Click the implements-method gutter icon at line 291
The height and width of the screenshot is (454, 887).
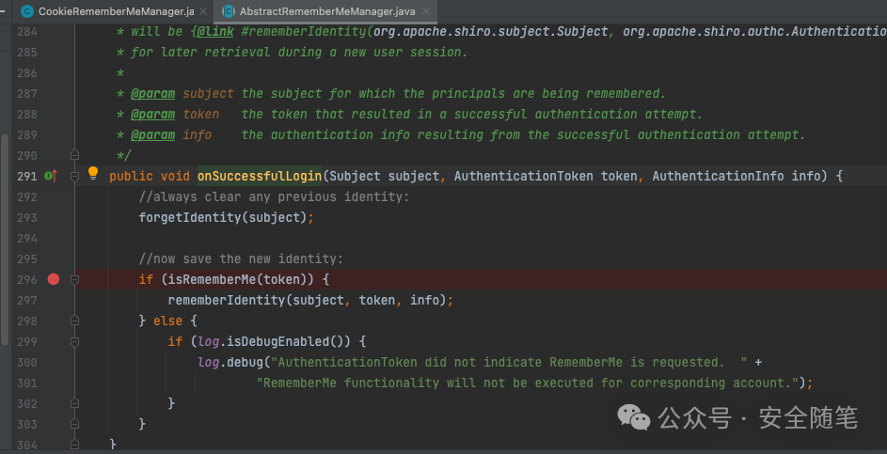50,175
